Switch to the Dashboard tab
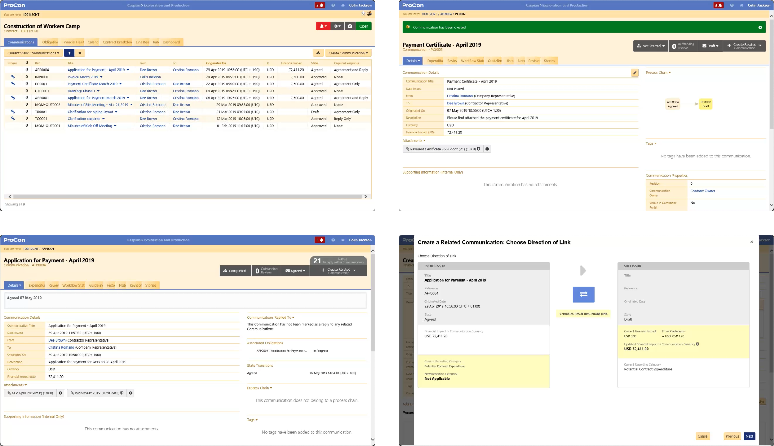 (171, 42)
